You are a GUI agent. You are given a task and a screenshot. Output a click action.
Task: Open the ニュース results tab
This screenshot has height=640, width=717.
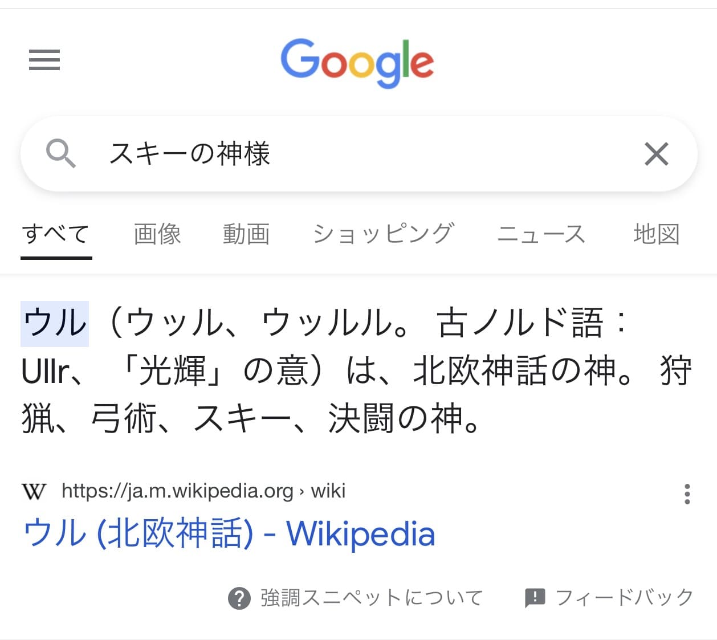[541, 234]
